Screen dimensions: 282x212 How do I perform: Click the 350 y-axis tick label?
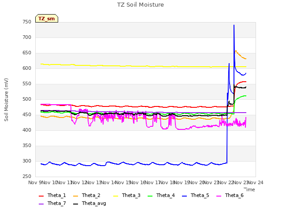point(27,145)
